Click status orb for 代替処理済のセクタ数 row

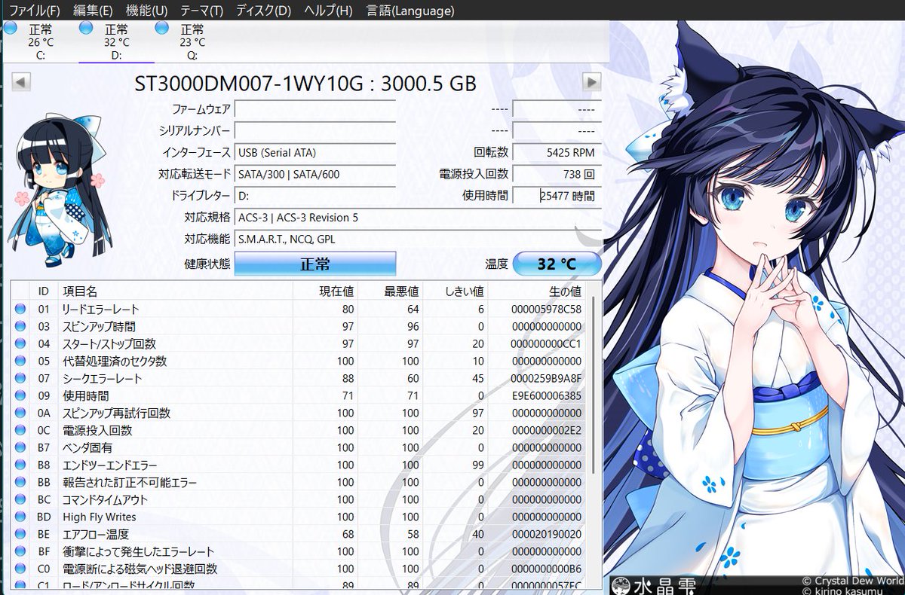pos(20,361)
